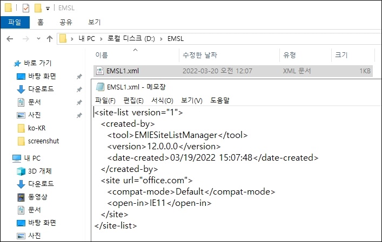Click the site url="office.com" line
382x242 pixels.
point(146,181)
